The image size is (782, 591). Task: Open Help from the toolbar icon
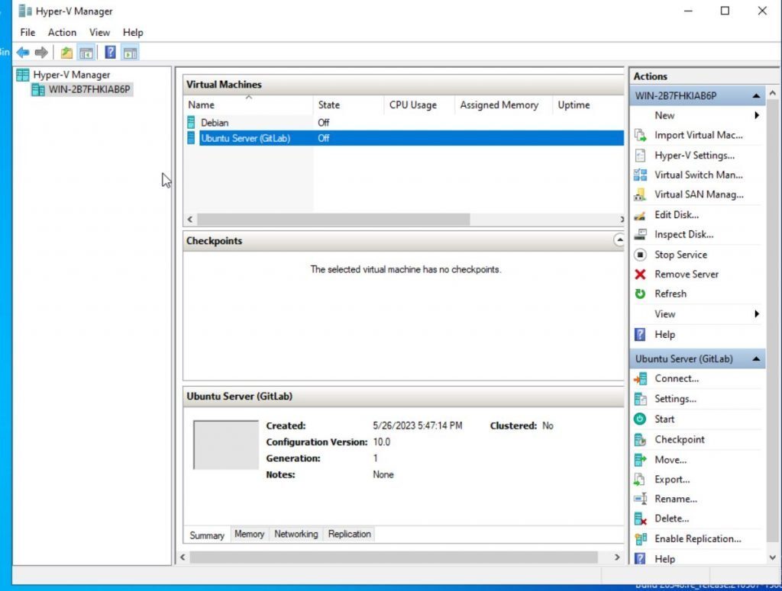click(x=111, y=52)
